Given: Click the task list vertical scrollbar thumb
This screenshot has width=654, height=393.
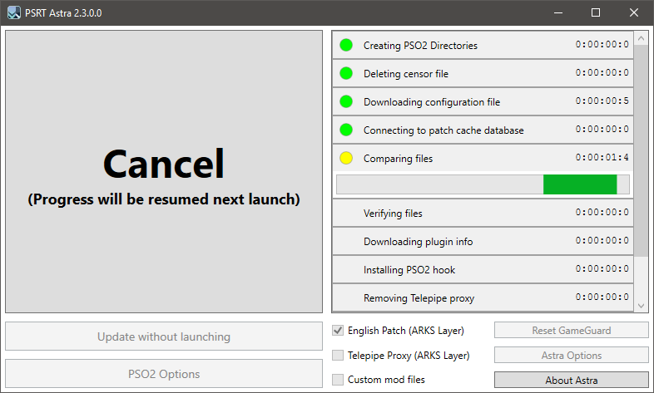Looking at the screenshot, I should pos(641,150).
